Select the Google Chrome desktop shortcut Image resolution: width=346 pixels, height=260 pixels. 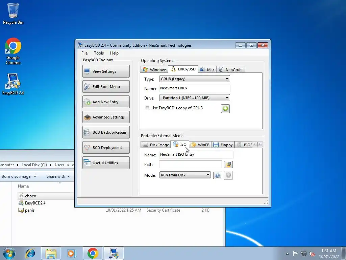tap(13, 51)
